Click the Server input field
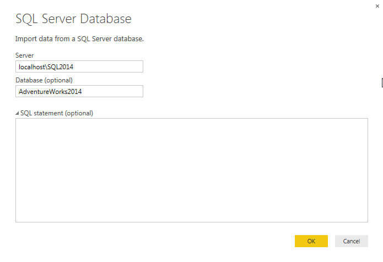This screenshot has width=383, height=262. pos(79,66)
